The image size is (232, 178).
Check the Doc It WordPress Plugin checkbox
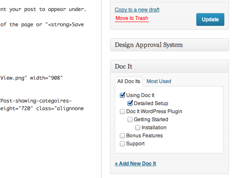pyautogui.click(x=122, y=111)
